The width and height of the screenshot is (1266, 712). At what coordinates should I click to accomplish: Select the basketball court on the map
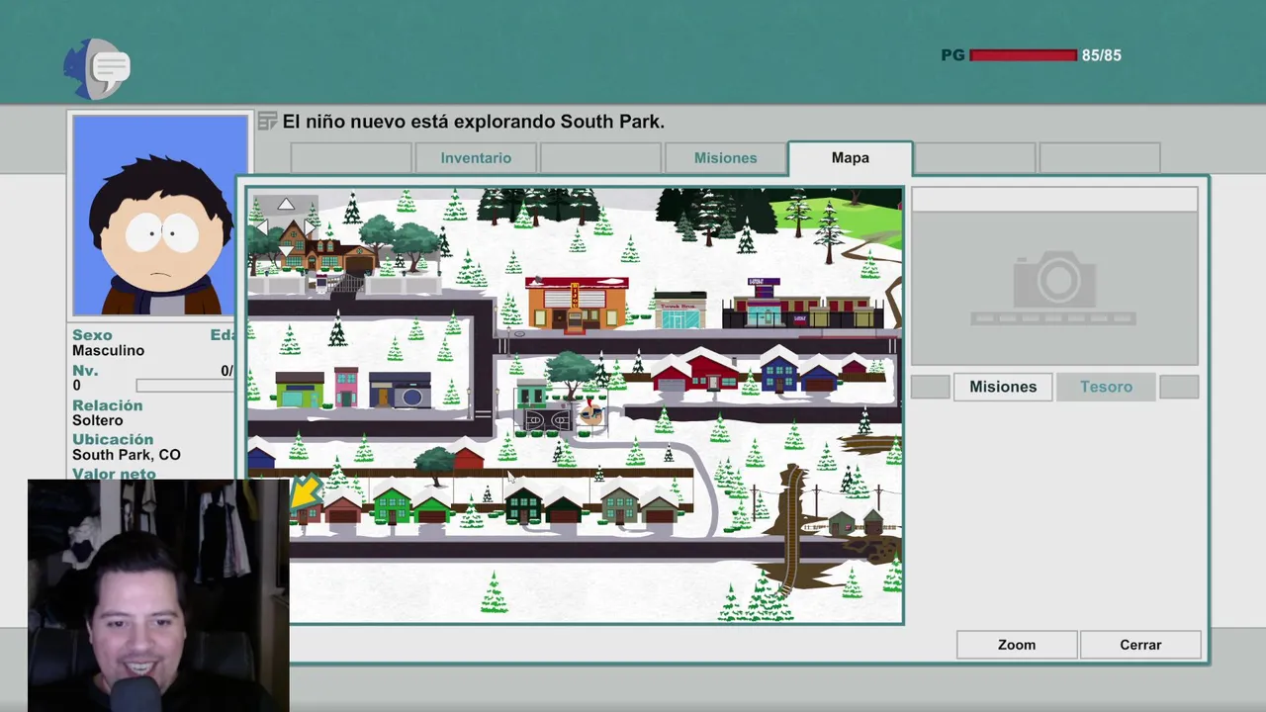(x=547, y=420)
